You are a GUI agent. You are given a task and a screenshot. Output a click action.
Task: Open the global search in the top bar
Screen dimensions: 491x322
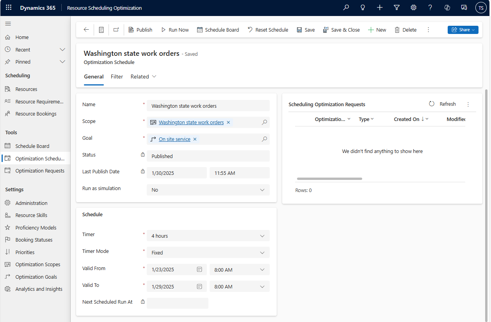(x=346, y=7)
